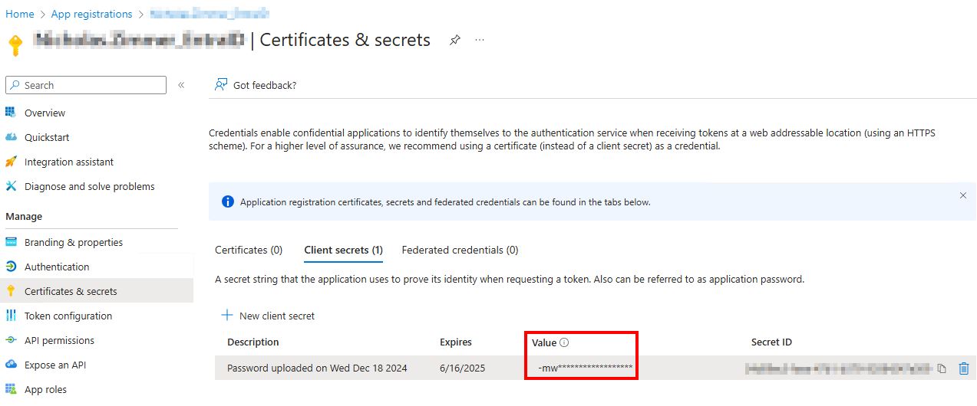
Task: Click the sidebar Search field
Action: point(86,85)
